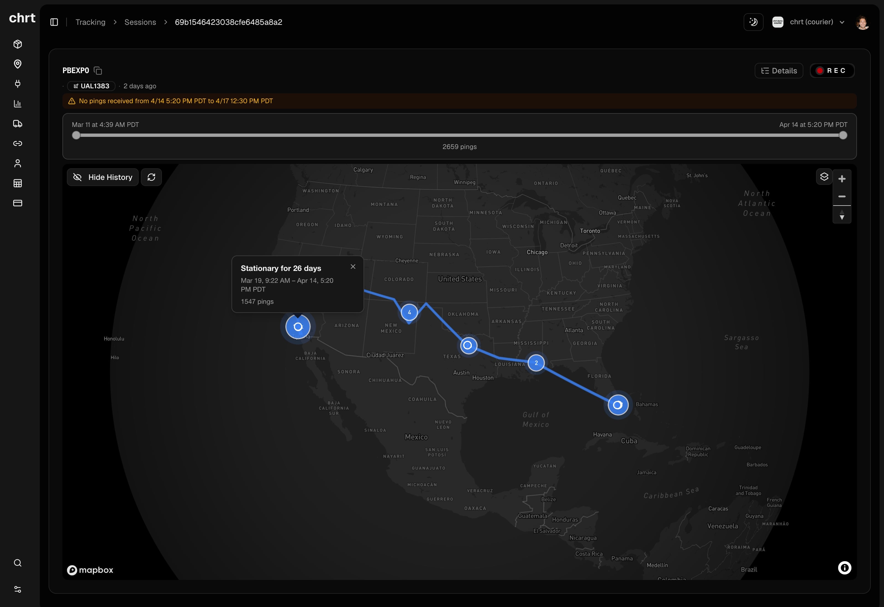Click the timeline start slider handle
The image size is (884, 607).
tap(76, 135)
